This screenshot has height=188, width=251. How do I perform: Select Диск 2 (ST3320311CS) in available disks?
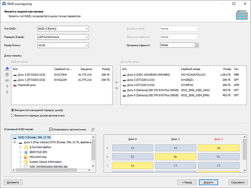pyautogui.click(x=183, y=80)
